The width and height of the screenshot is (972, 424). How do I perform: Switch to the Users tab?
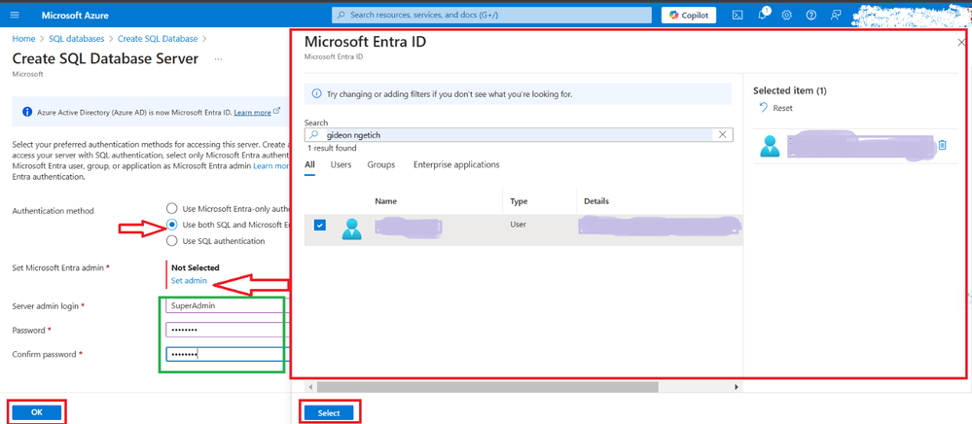(341, 165)
